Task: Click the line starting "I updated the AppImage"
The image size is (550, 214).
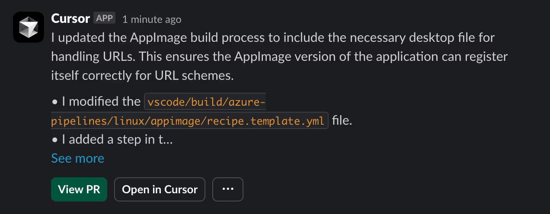Action: click(272, 38)
